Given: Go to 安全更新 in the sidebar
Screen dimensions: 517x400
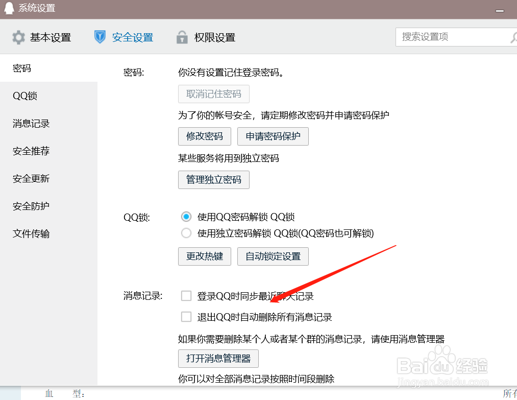Looking at the screenshot, I should 48,179.
